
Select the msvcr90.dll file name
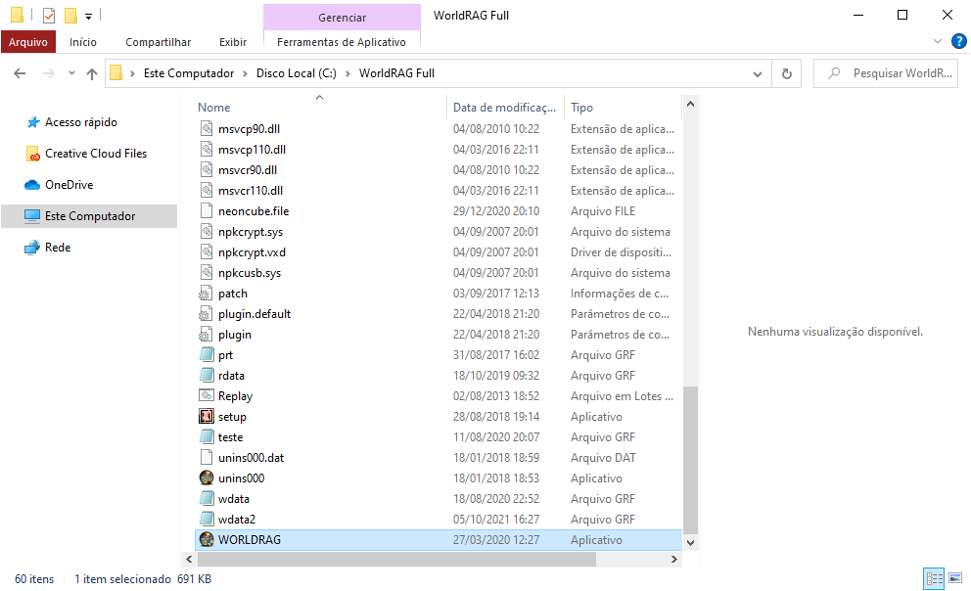pyautogui.click(x=247, y=169)
